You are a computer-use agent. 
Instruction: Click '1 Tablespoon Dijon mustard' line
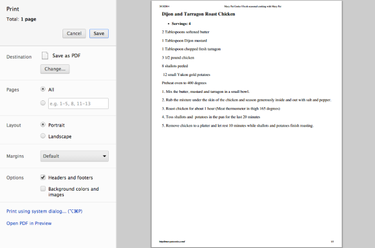[x=184, y=41]
